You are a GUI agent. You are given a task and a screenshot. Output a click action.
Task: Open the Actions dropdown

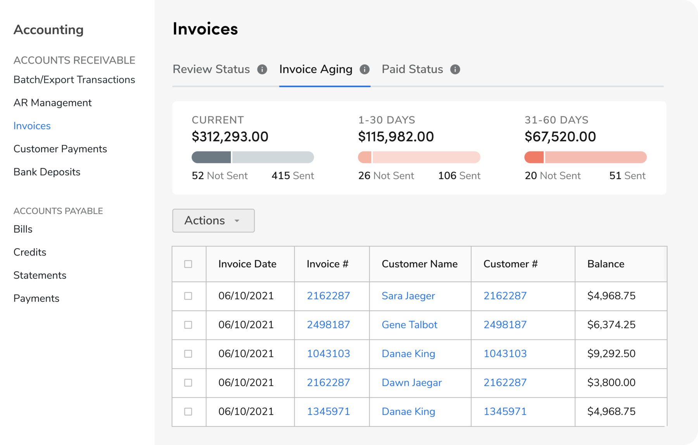click(x=213, y=220)
